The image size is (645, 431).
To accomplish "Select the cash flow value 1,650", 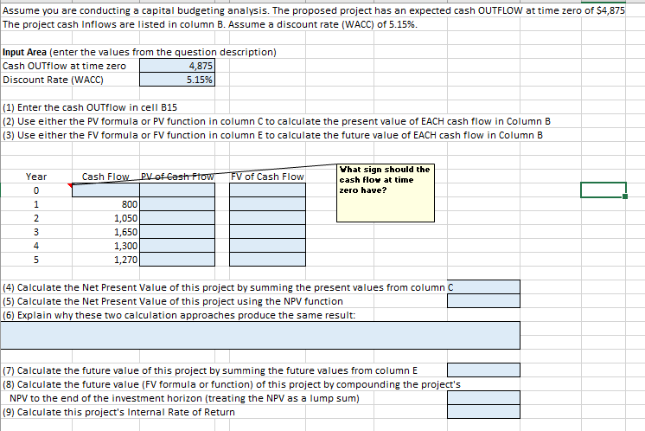I will (x=105, y=232).
